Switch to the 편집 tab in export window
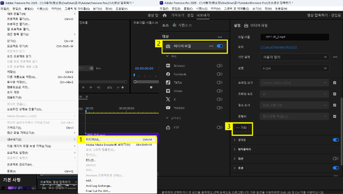 pos(190,15)
